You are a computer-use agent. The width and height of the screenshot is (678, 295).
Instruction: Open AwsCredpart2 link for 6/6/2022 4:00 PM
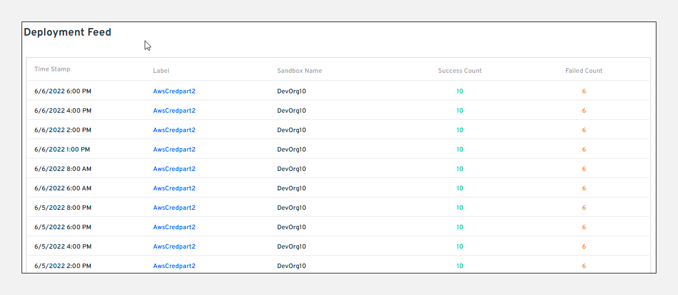pos(174,111)
